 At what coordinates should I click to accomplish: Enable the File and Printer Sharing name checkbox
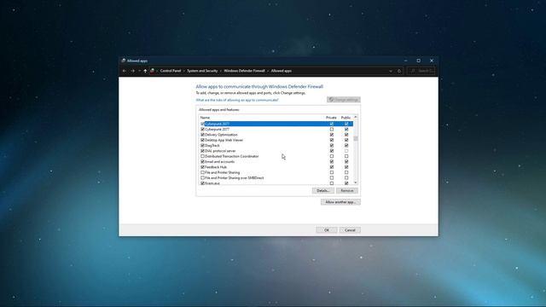203,172
